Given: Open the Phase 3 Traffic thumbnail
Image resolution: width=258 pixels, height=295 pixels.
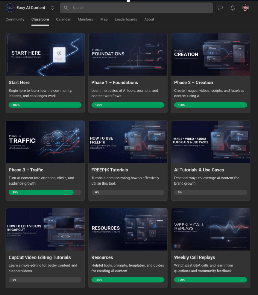Looking at the screenshot, I should point(45,142).
